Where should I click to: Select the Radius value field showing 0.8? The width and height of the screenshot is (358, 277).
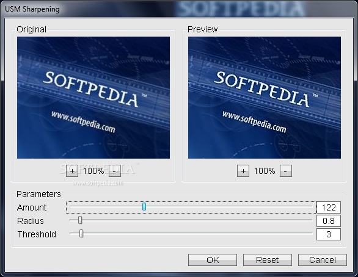[x=328, y=221]
